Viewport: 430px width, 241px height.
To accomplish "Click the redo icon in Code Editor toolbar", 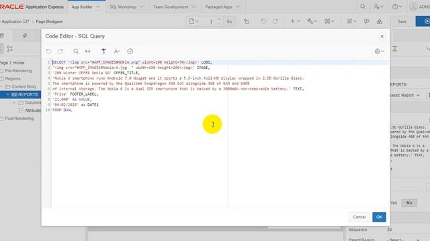I will (x=60, y=51).
